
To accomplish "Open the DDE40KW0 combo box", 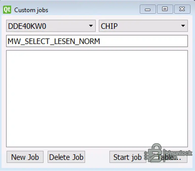I will click(48, 26).
